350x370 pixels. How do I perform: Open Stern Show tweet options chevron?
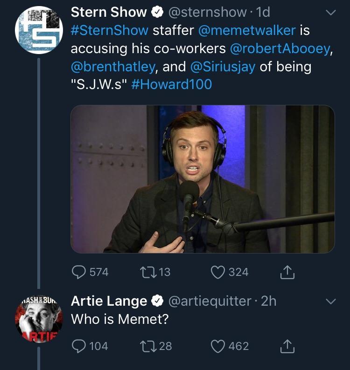(329, 13)
